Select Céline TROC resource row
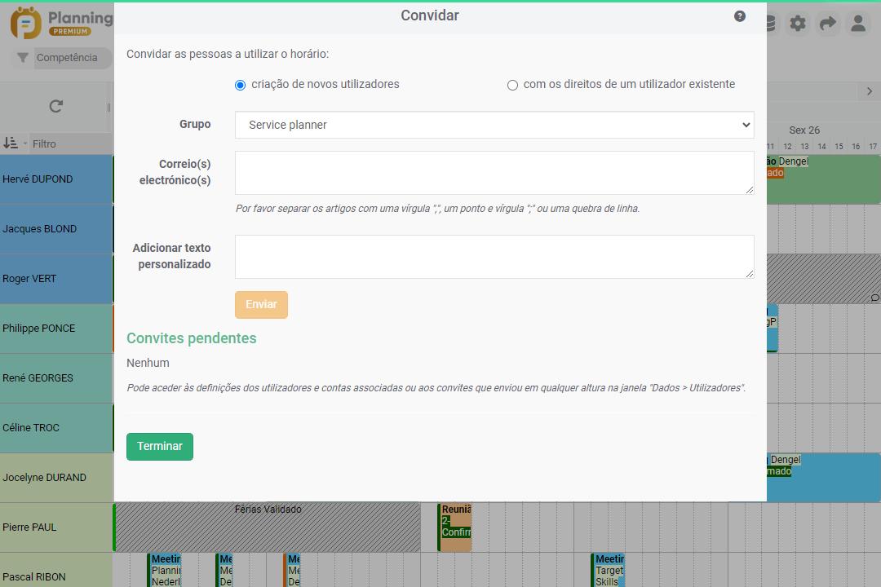This screenshot has width=881, height=587. pos(56,427)
